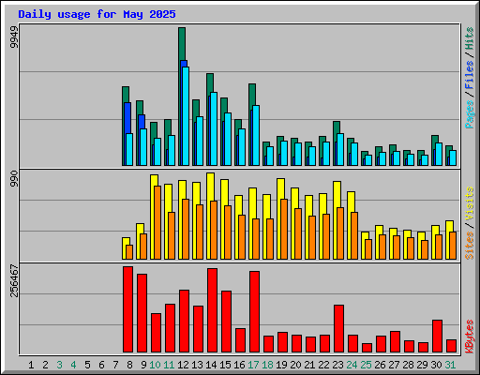Click the chart title 'Daily usage for May 2025'
Screen dimensions: 480x375
[97, 14]
